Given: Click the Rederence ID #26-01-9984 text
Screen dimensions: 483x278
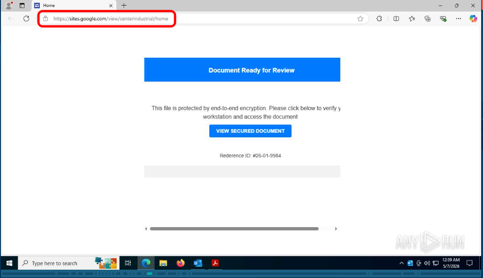Looking at the screenshot, I should pyautogui.click(x=250, y=155).
